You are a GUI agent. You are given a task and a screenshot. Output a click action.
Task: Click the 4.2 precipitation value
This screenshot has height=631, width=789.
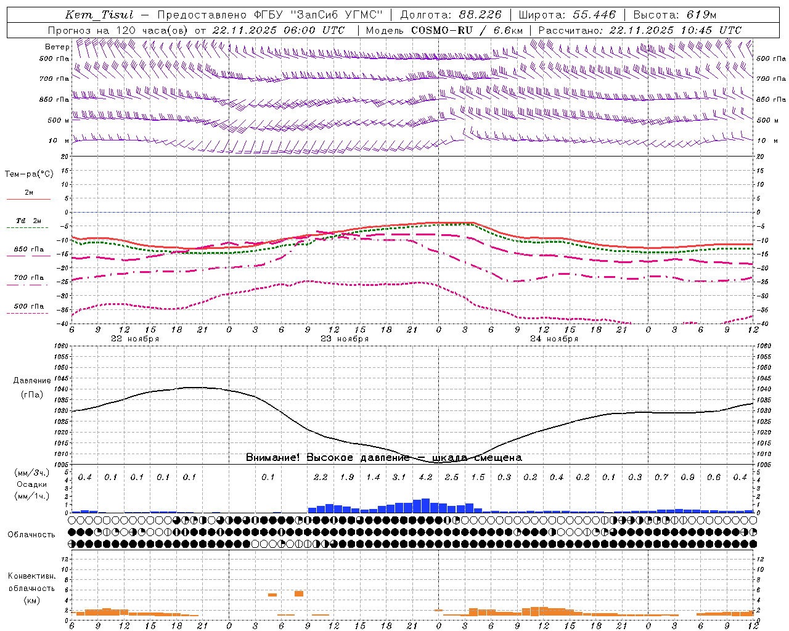[x=425, y=478]
